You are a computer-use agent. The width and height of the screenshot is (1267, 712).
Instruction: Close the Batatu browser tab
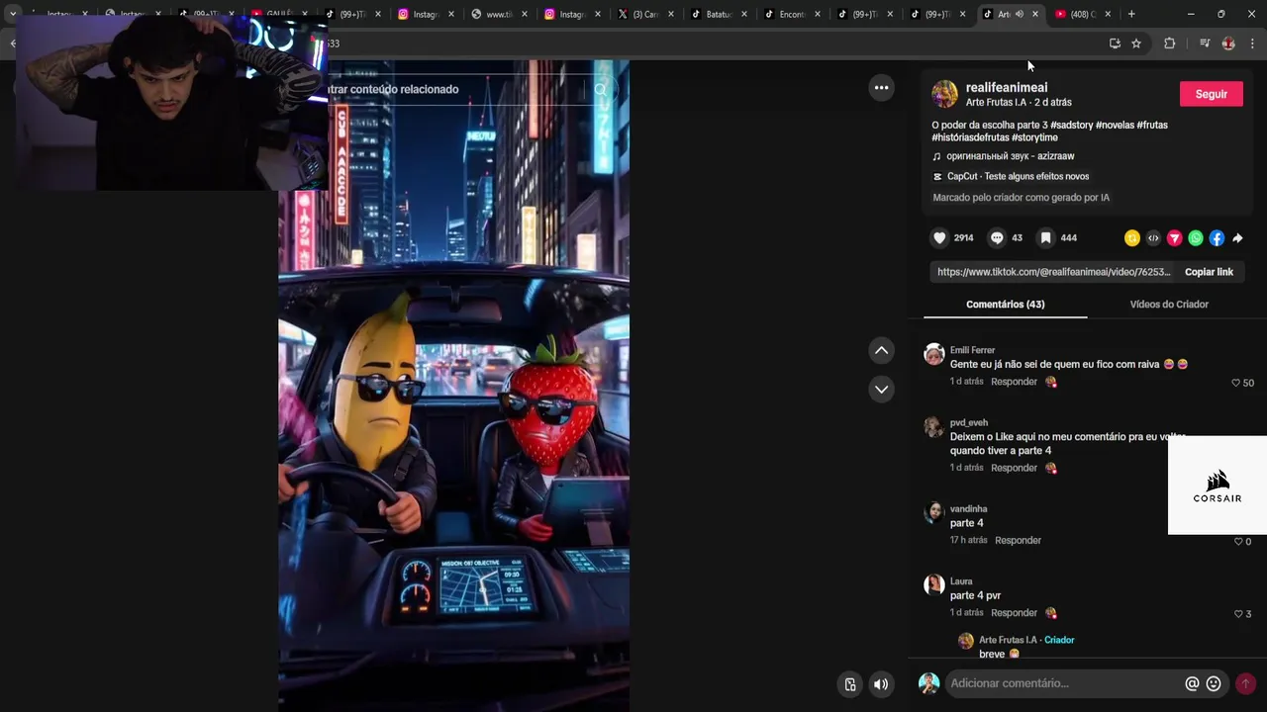coord(744,14)
